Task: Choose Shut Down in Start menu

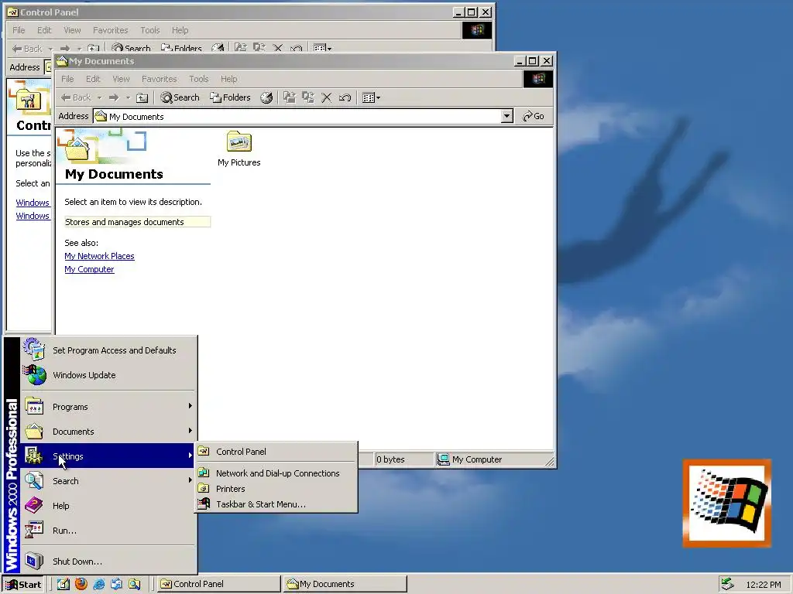Action: point(108,562)
